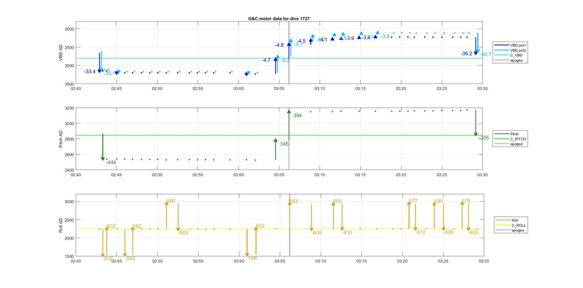Click the -3.8 data label in VBD plot
This screenshot has height=288, width=583.
pyautogui.click(x=385, y=37)
